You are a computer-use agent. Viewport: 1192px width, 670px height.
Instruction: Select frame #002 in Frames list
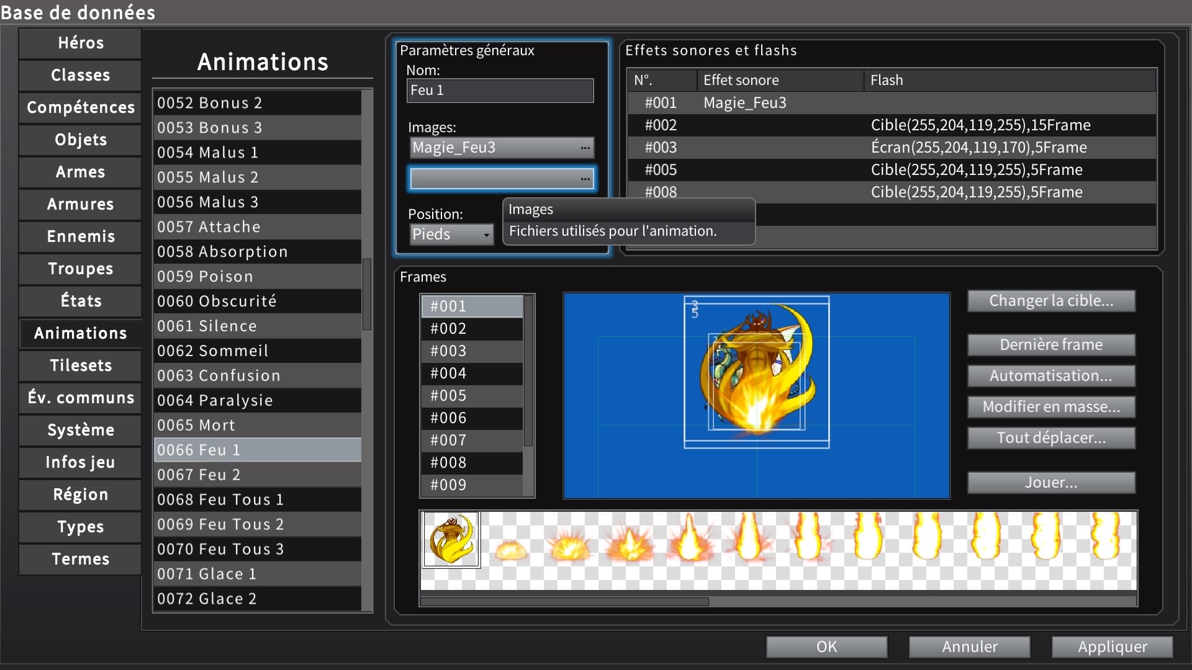tap(472, 329)
